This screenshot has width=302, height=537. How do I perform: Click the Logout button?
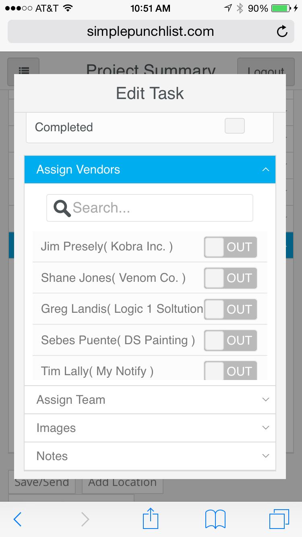click(x=265, y=71)
